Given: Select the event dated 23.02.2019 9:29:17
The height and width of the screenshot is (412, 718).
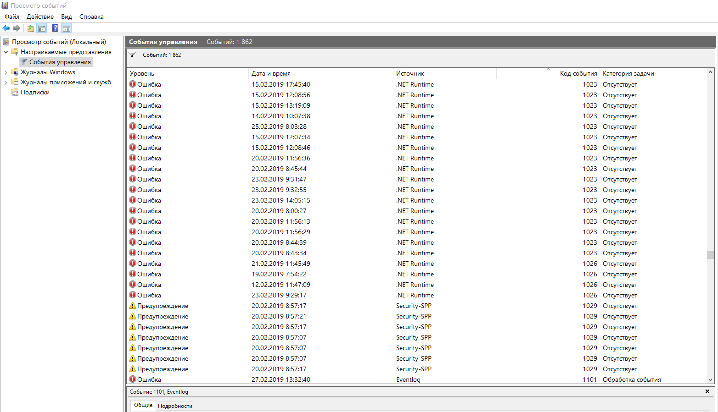Looking at the screenshot, I should [x=416, y=295].
